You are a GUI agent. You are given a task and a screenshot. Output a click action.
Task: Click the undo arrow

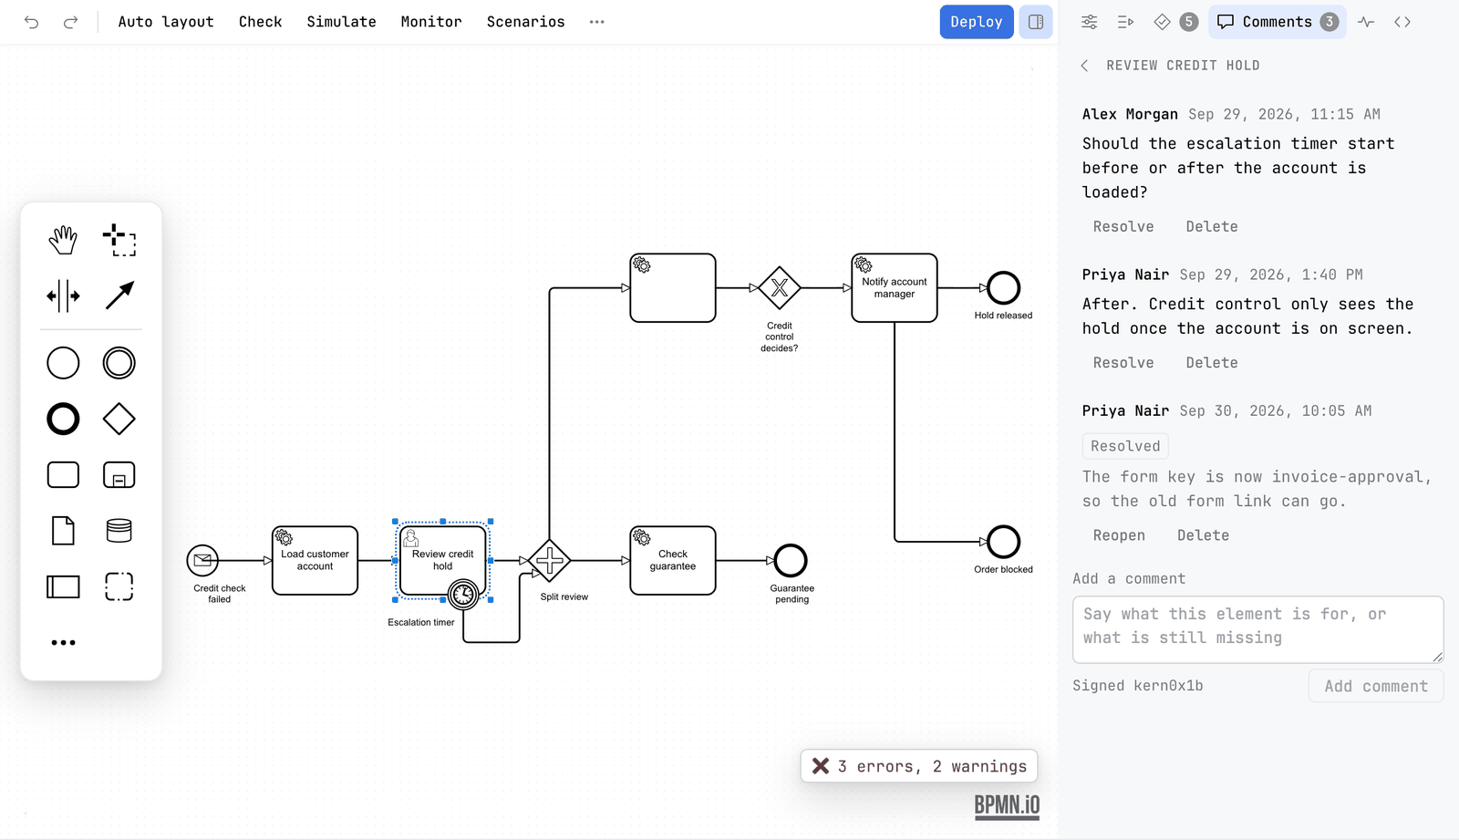32,22
